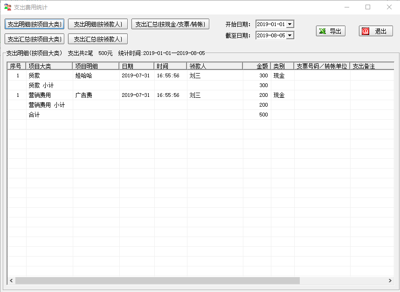The image size is (400, 292).
Task: Show 支出汇总(按现金/支票/转帐) report
Action: pos(170,24)
